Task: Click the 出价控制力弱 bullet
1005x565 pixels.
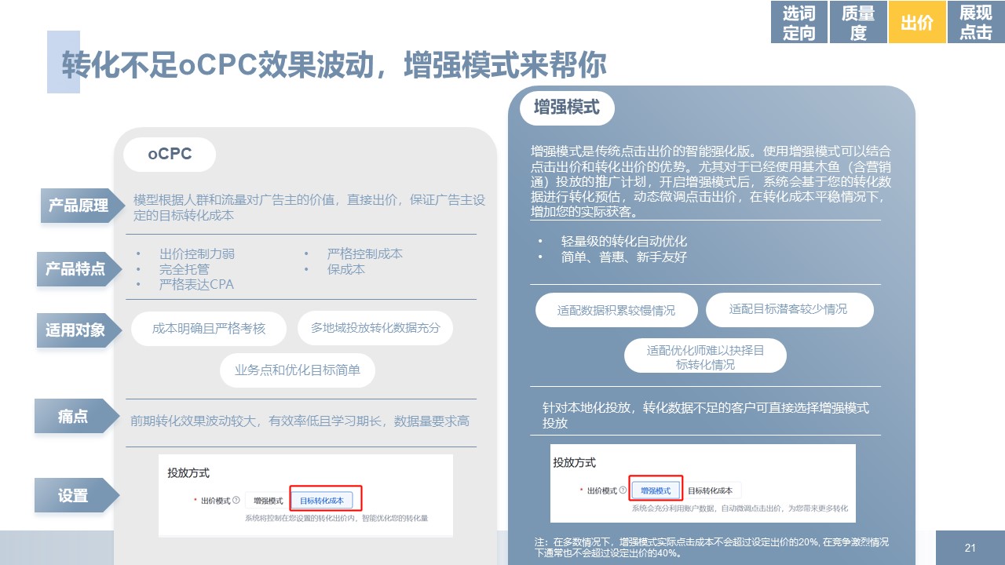Action: point(196,253)
